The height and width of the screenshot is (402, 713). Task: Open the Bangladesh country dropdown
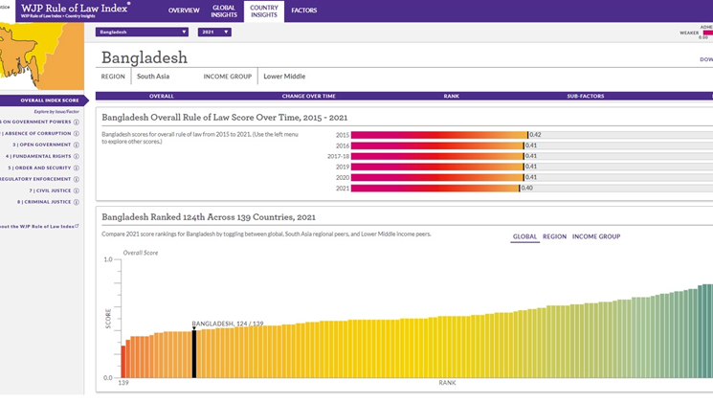[x=143, y=32]
